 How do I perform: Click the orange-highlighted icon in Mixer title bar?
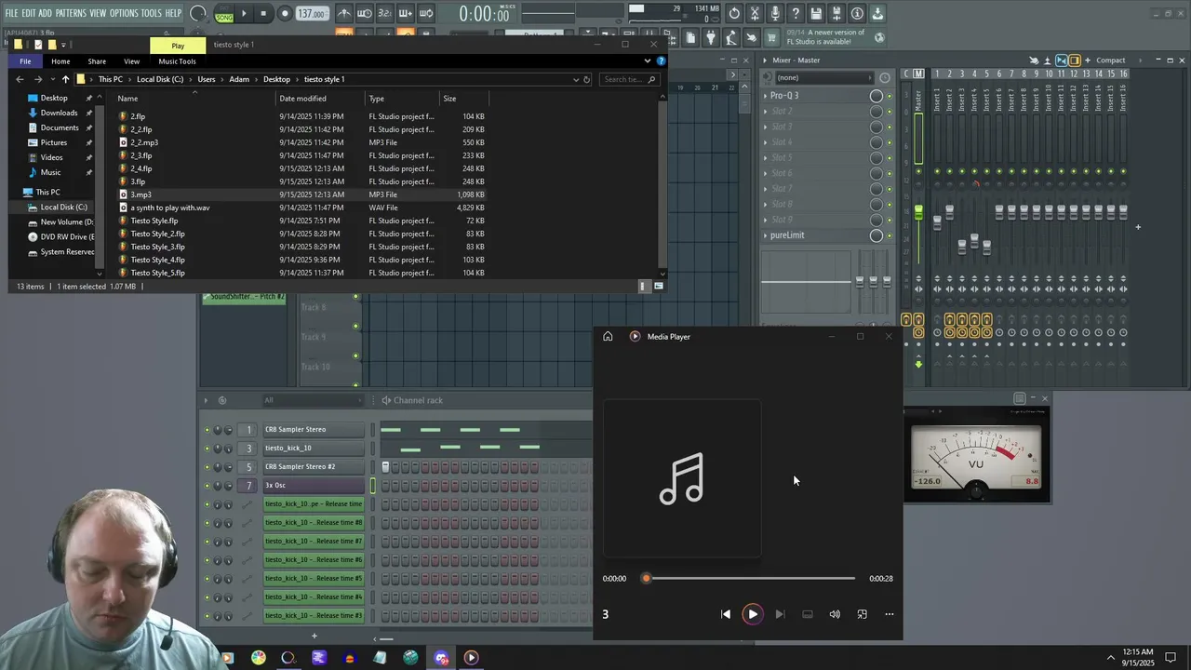coord(1074,60)
